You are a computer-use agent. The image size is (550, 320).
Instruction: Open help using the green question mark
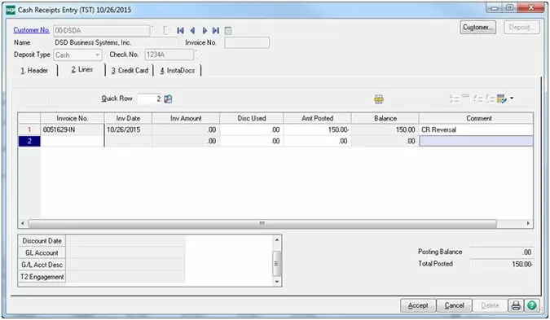(532, 305)
